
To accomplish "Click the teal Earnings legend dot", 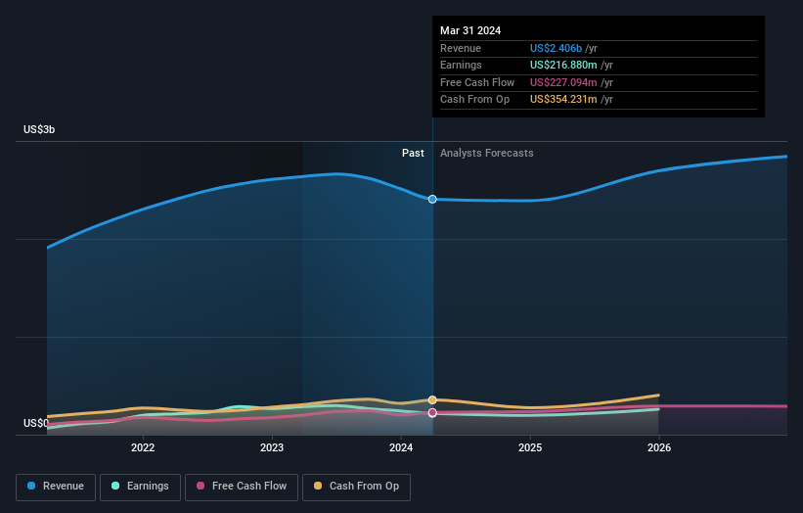I will [x=115, y=486].
